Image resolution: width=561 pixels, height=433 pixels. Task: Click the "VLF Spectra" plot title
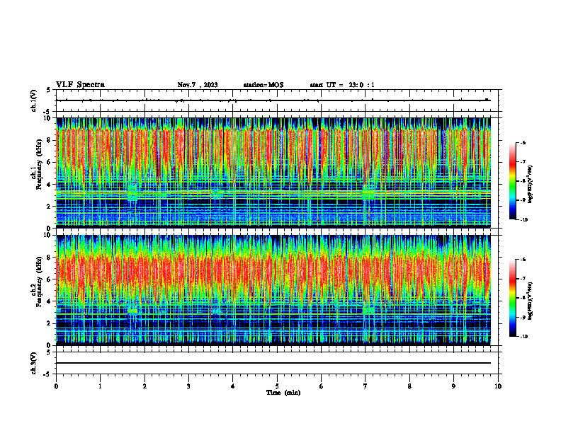(80, 85)
